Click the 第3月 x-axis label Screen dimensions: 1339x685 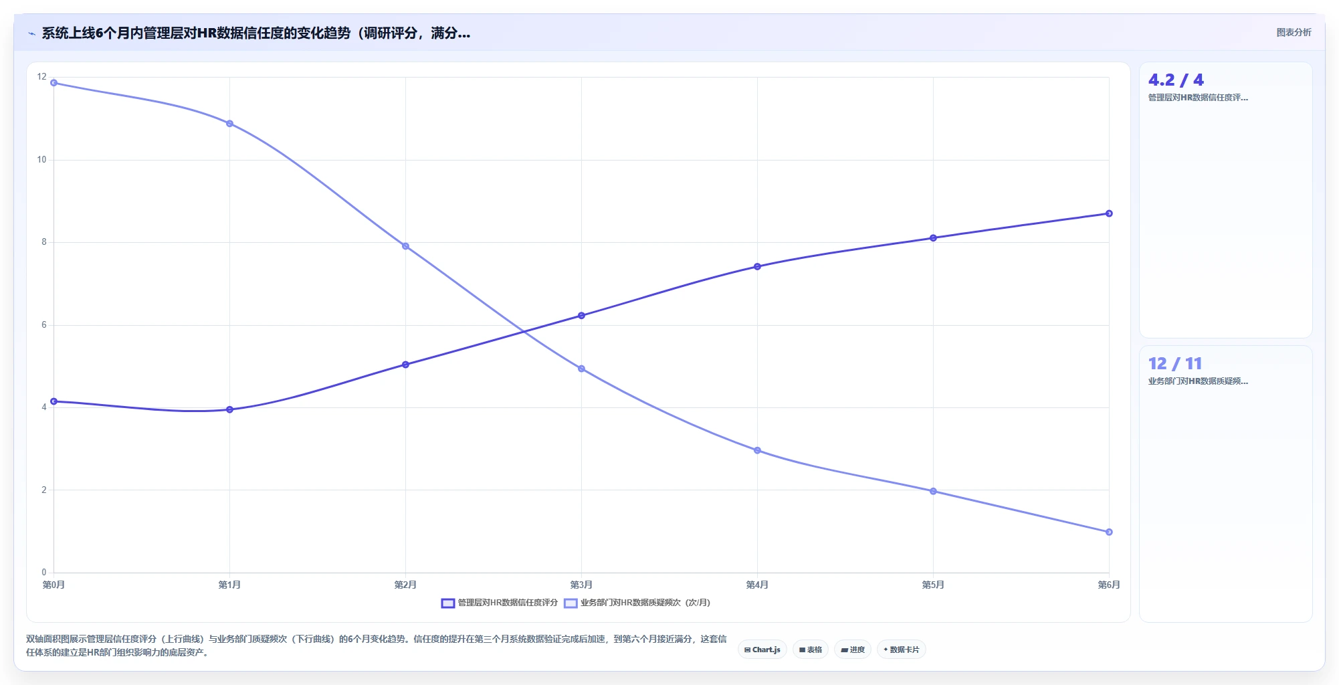pyautogui.click(x=581, y=585)
